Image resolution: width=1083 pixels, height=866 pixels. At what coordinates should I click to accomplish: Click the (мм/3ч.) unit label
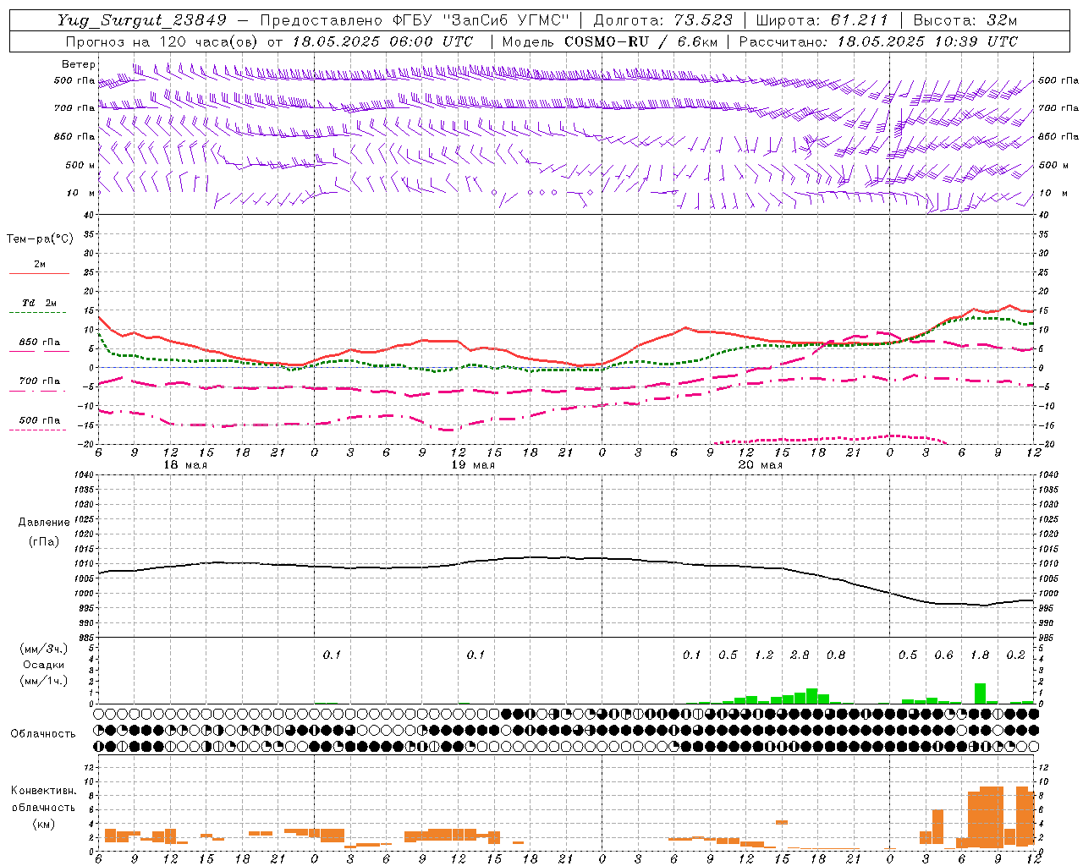click(44, 649)
